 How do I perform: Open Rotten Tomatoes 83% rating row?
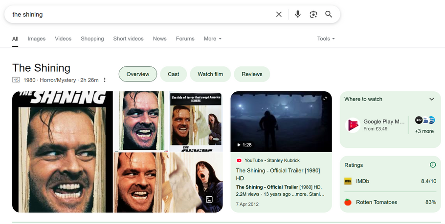pos(390,202)
